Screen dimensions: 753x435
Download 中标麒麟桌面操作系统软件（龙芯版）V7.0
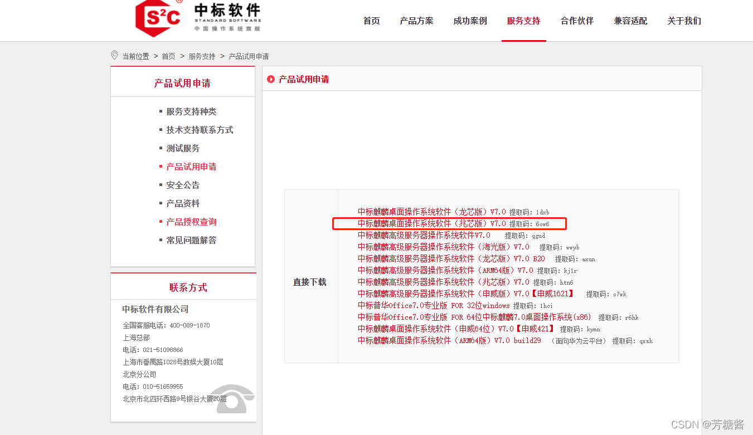(x=432, y=212)
